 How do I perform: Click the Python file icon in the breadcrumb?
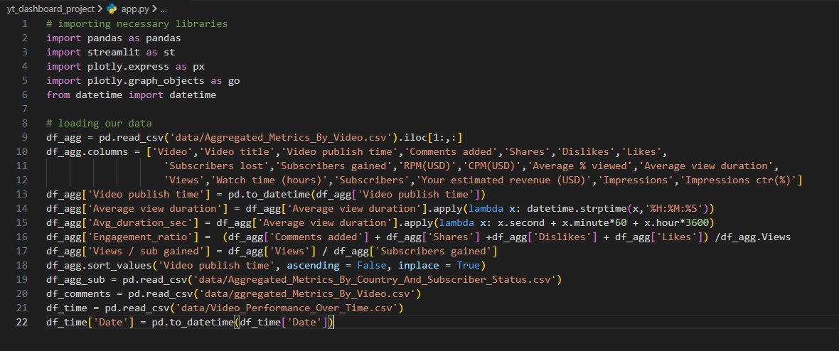pos(112,9)
